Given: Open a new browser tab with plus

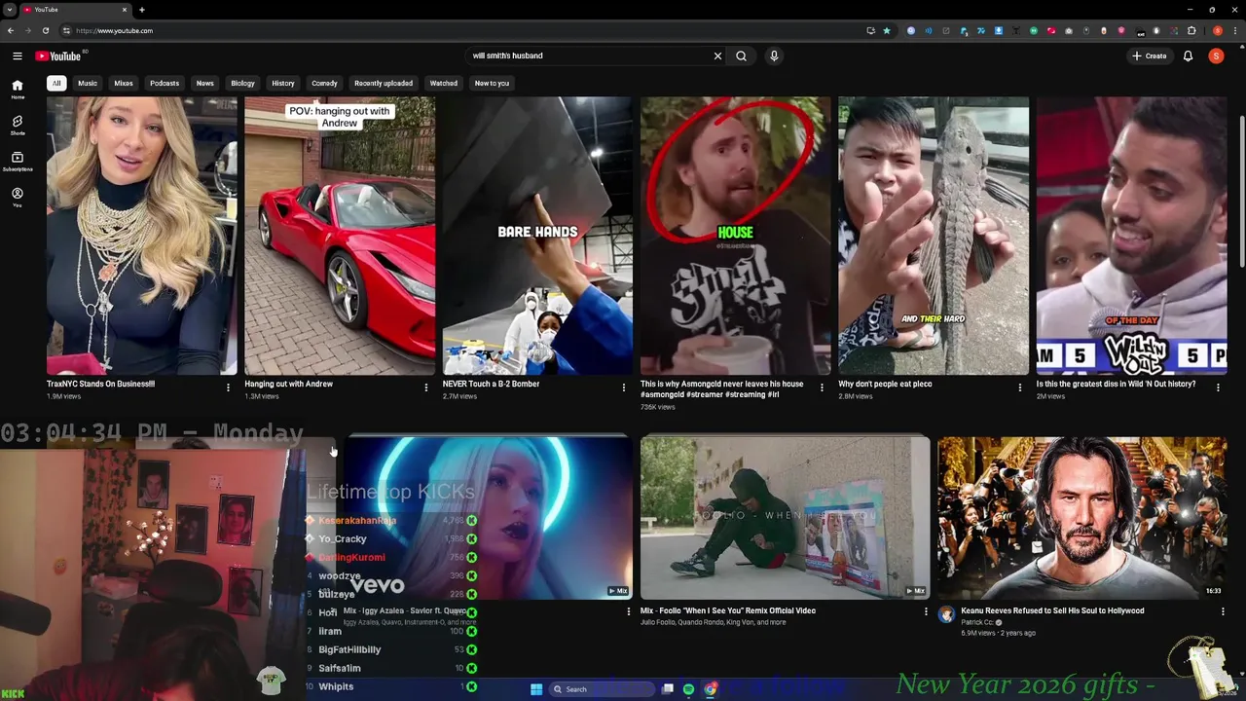Looking at the screenshot, I should 141,10.
